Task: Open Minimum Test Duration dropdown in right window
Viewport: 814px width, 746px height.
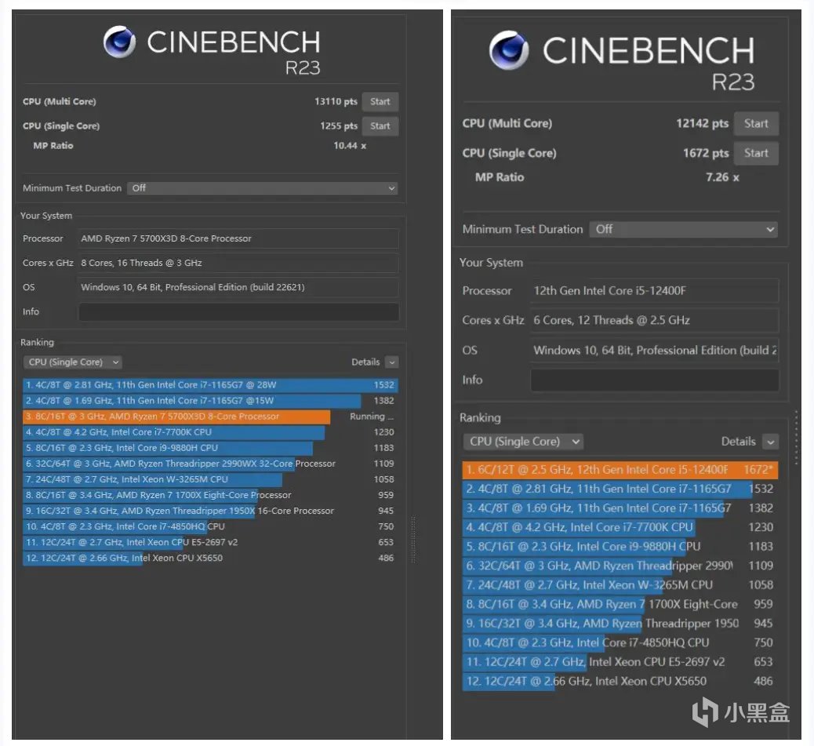Action: (x=683, y=229)
